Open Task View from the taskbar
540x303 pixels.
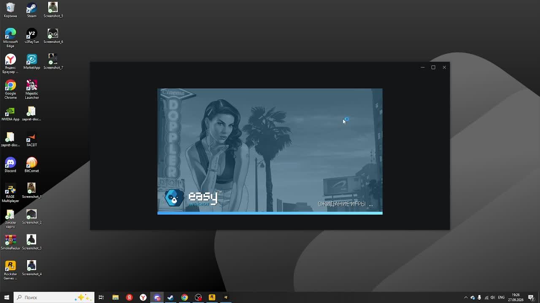coord(101,298)
